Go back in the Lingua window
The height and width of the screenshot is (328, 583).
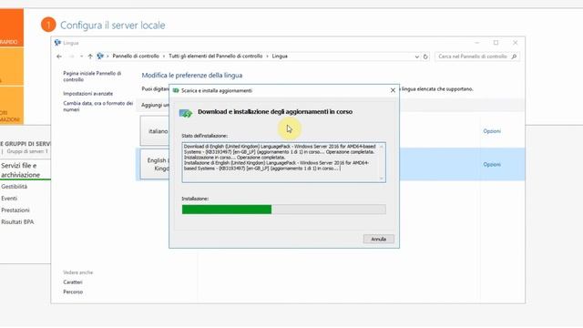59,56
